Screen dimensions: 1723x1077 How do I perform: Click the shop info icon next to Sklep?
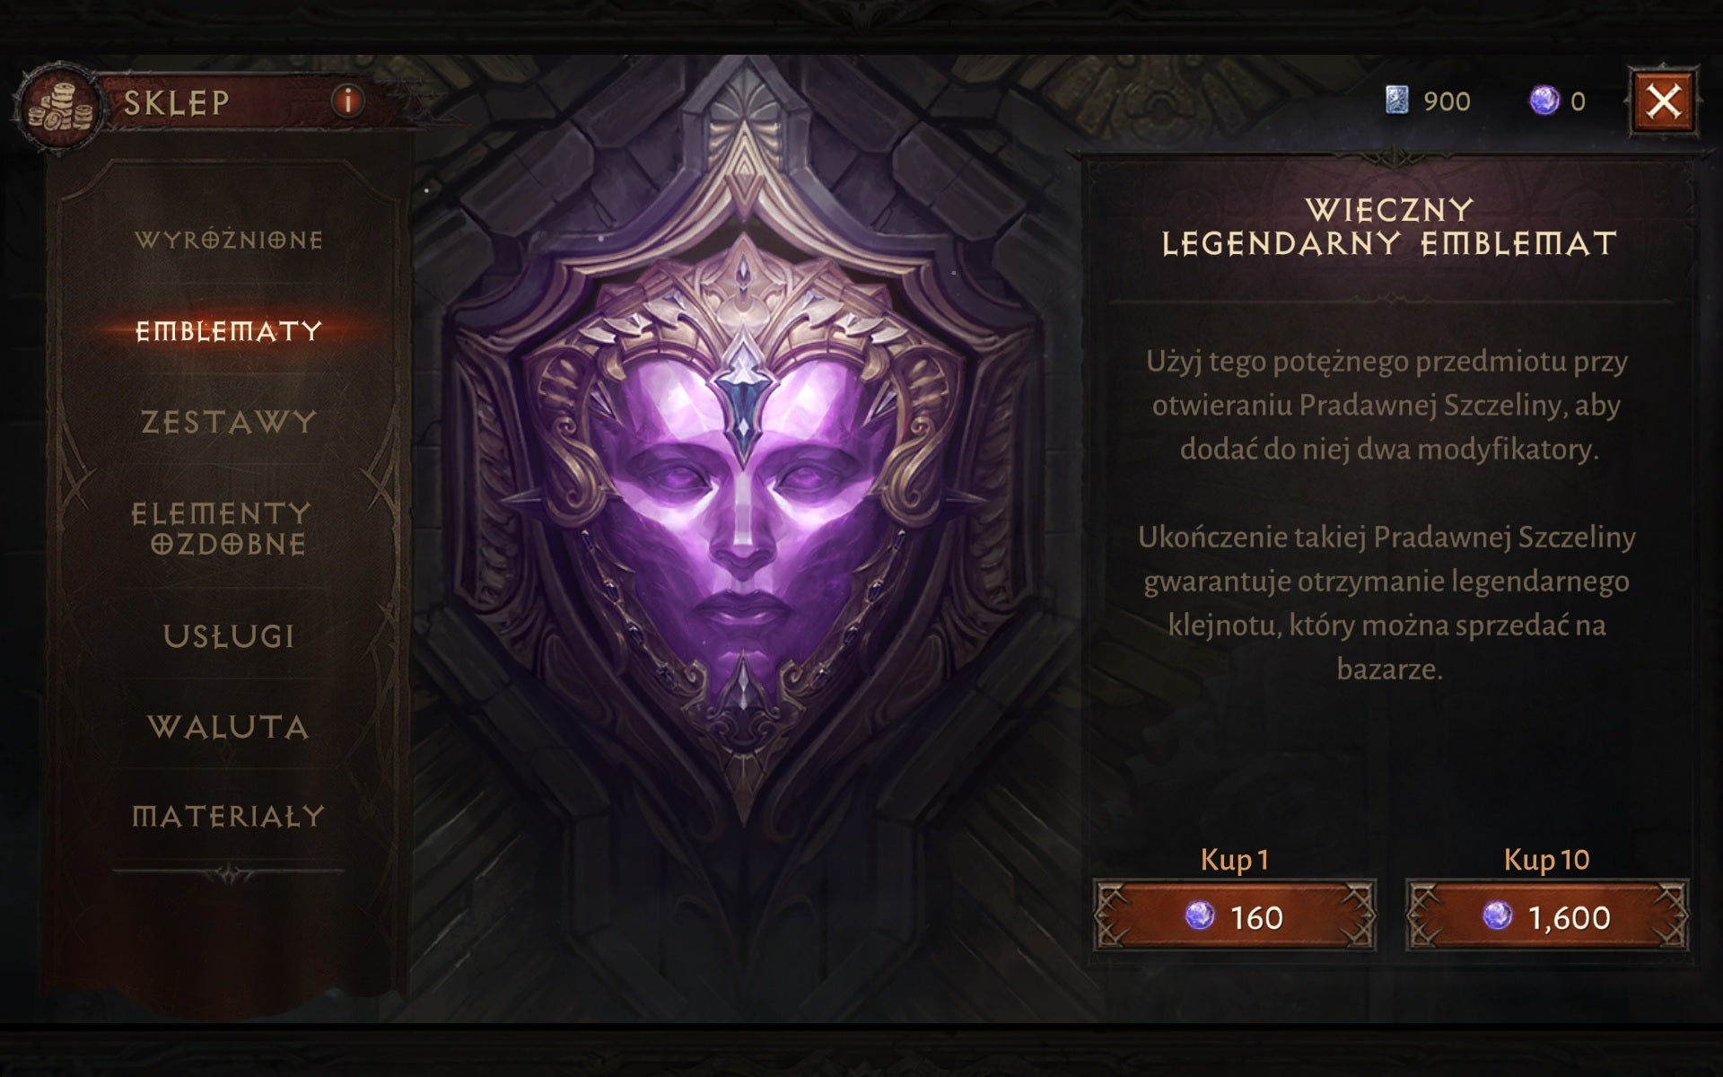[x=348, y=101]
